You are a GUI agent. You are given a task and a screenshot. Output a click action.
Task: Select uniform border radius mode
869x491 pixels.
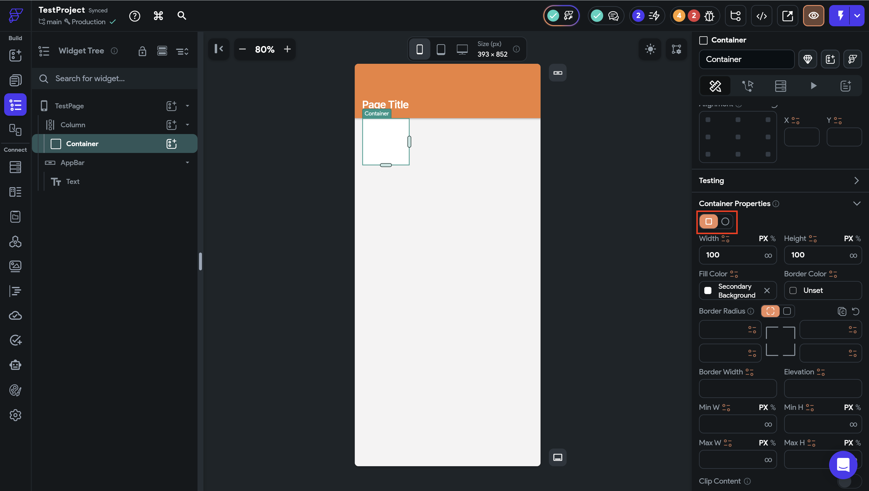[787, 311]
